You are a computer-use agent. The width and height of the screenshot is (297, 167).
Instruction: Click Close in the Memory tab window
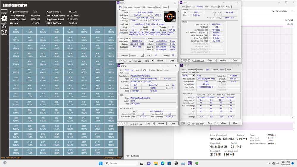pyautogui.click(x=235, y=60)
